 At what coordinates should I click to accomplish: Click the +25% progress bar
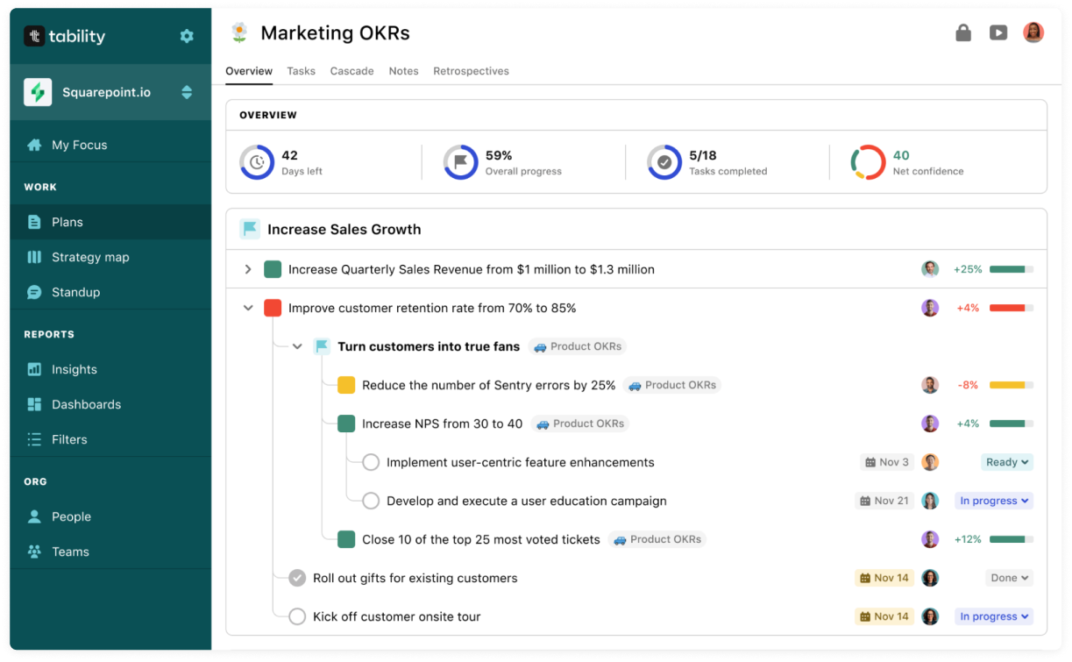[1012, 269]
